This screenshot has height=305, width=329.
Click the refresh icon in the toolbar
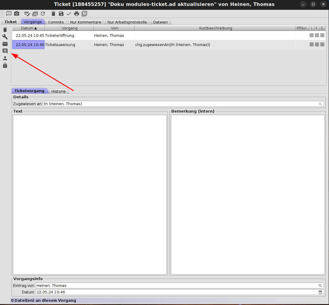click(43, 14)
